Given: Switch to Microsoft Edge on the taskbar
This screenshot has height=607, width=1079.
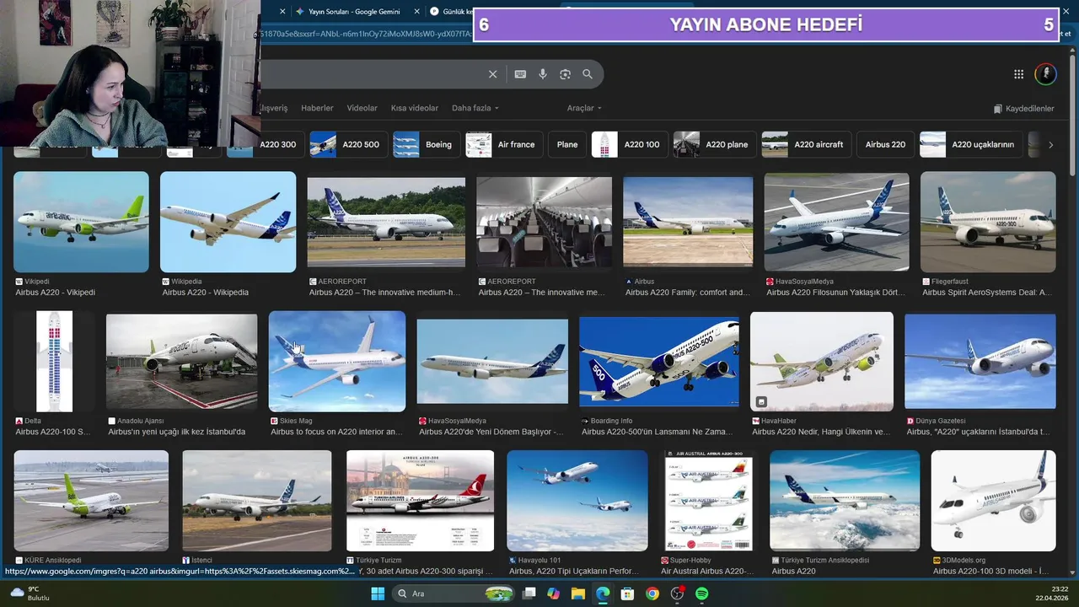Looking at the screenshot, I should coord(603,594).
